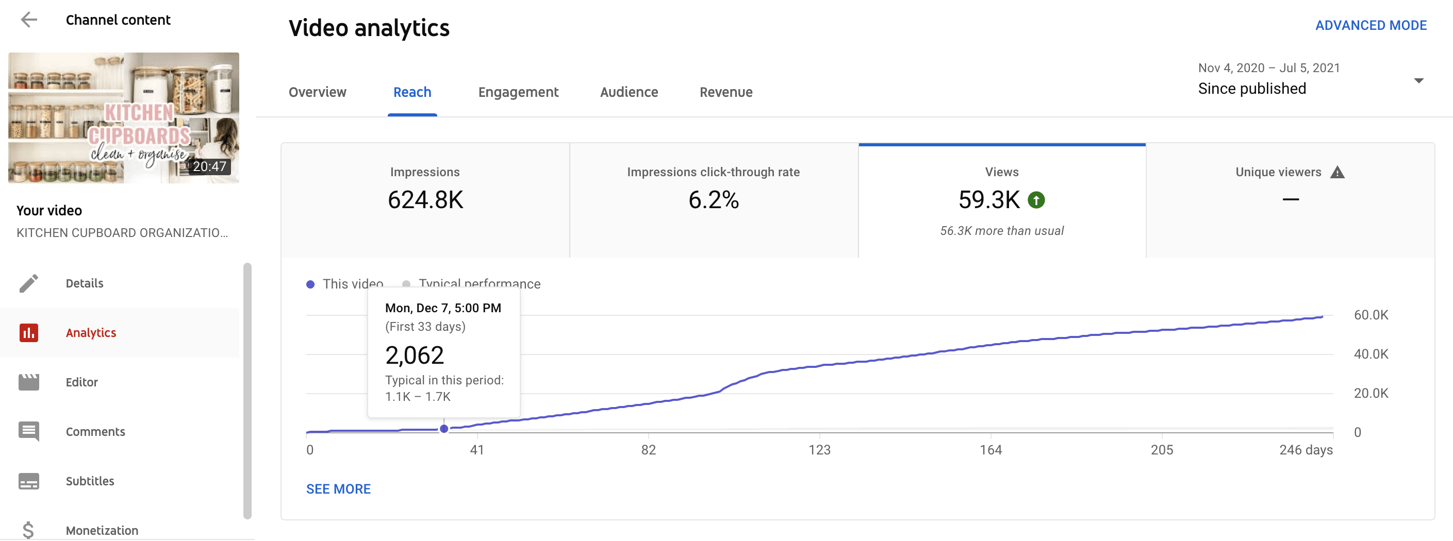Click the Analytics bar chart icon

pos(29,332)
